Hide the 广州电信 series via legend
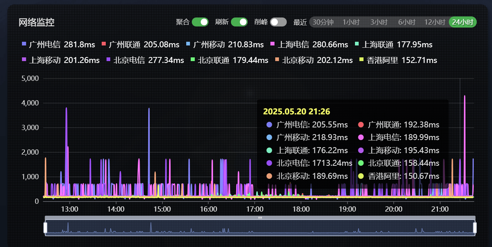The image size is (492, 247). [24, 44]
